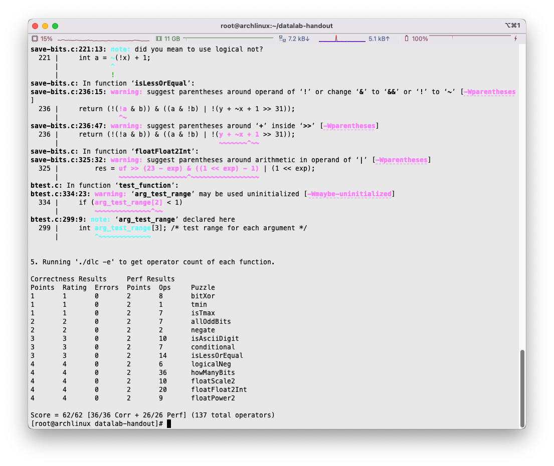Click the negate puzzle name
This screenshot has width=554, height=466.
point(203,330)
